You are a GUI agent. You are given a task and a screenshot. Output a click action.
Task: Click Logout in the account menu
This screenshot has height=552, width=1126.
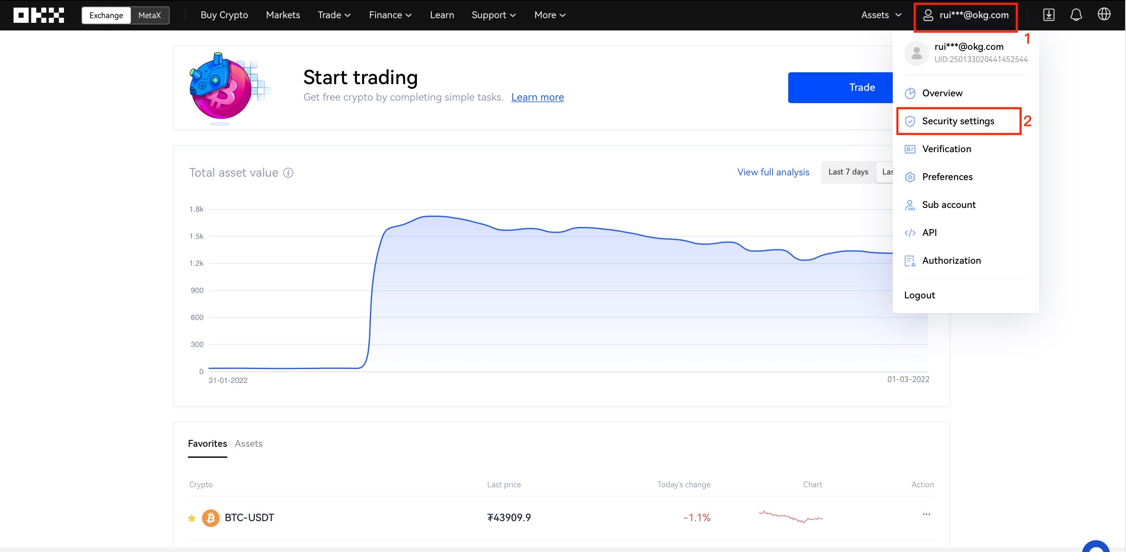pyautogui.click(x=919, y=295)
